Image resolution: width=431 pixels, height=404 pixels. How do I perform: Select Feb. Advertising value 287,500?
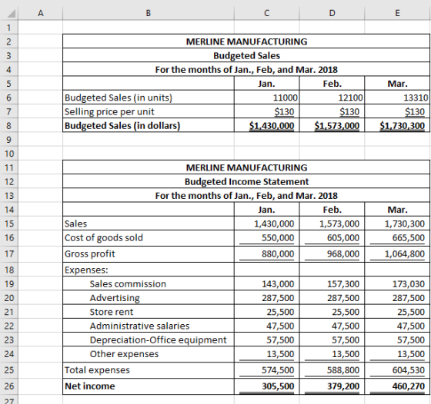pyautogui.click(x=332, y=297)
